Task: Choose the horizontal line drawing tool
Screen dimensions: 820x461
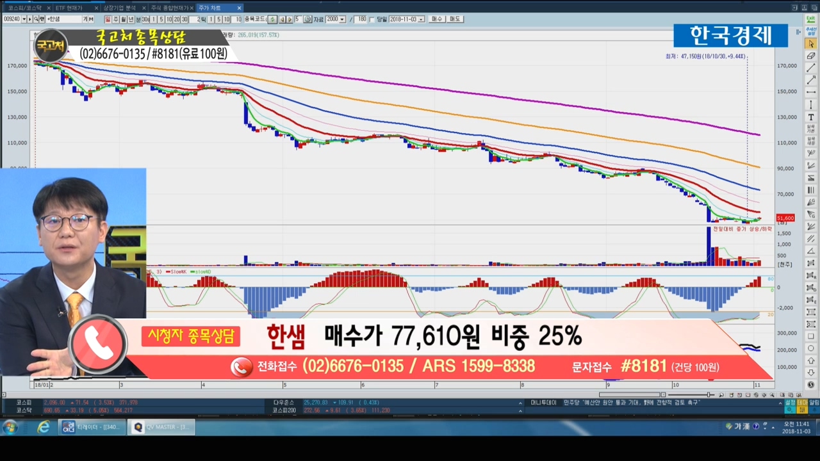Action: tap(811, 92)
